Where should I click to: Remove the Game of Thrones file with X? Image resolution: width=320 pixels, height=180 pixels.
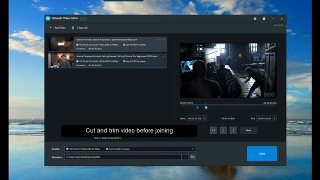pyautogui.click(x=163, y=40)
